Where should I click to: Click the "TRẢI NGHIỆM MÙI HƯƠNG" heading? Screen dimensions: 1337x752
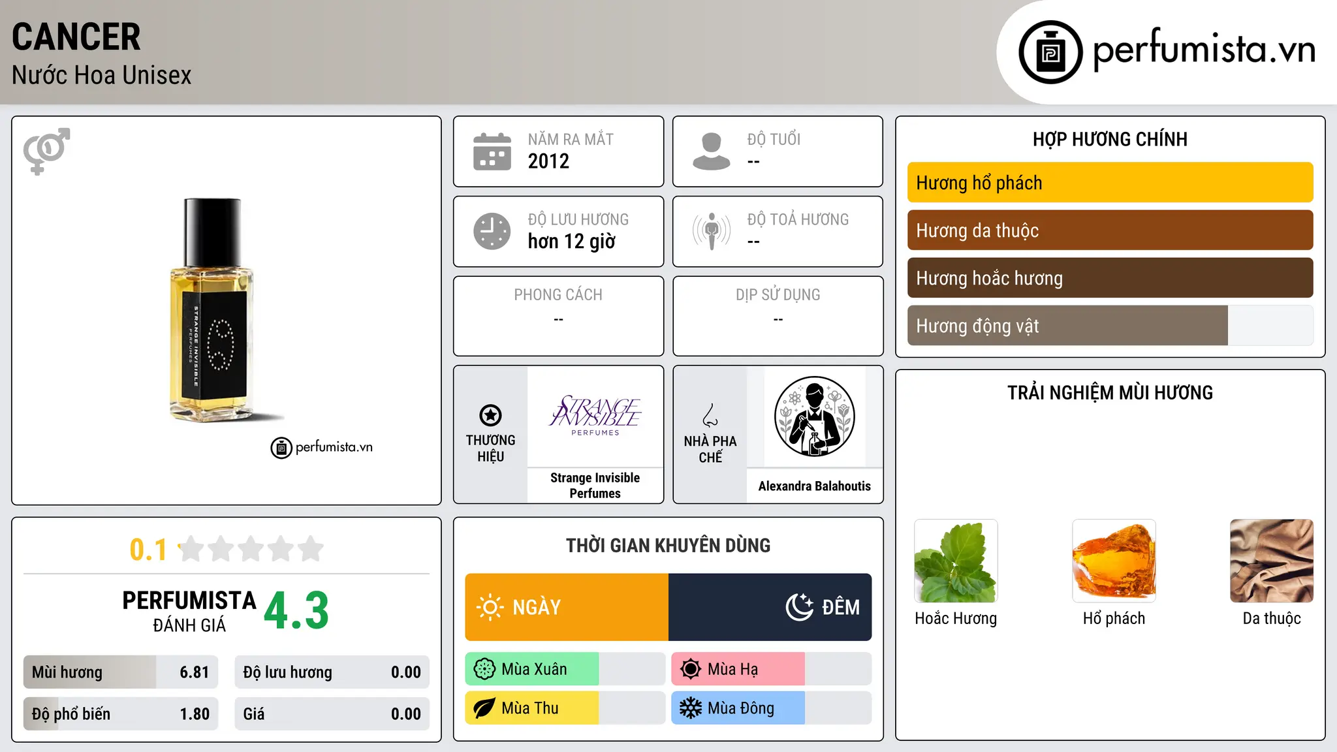1110,393
